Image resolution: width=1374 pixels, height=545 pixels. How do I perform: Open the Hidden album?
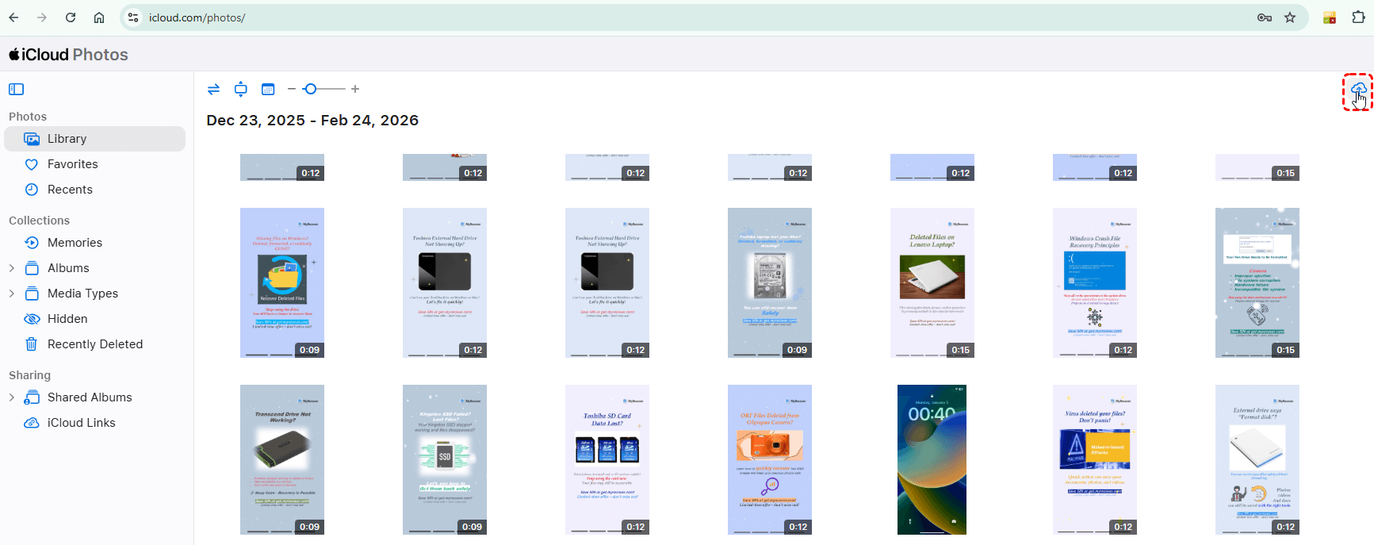coord(95,319)
